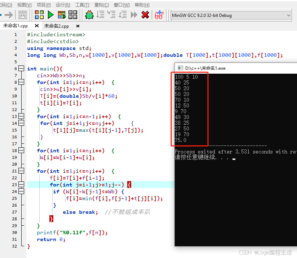Click 'f[i]=T[i]+f[i-1];' on line 22
297x258 pixels.
point(77,178)
